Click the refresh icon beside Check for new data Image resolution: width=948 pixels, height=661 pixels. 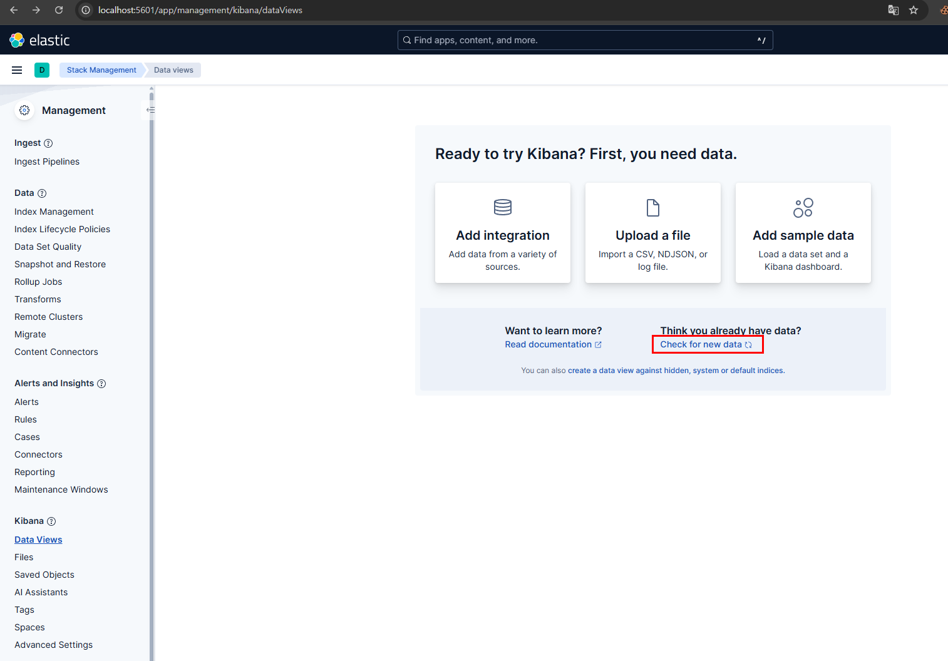coord(748,345)
